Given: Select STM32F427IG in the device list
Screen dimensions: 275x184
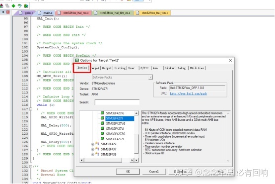Looking at the screenshot, I should click(115, 113).
